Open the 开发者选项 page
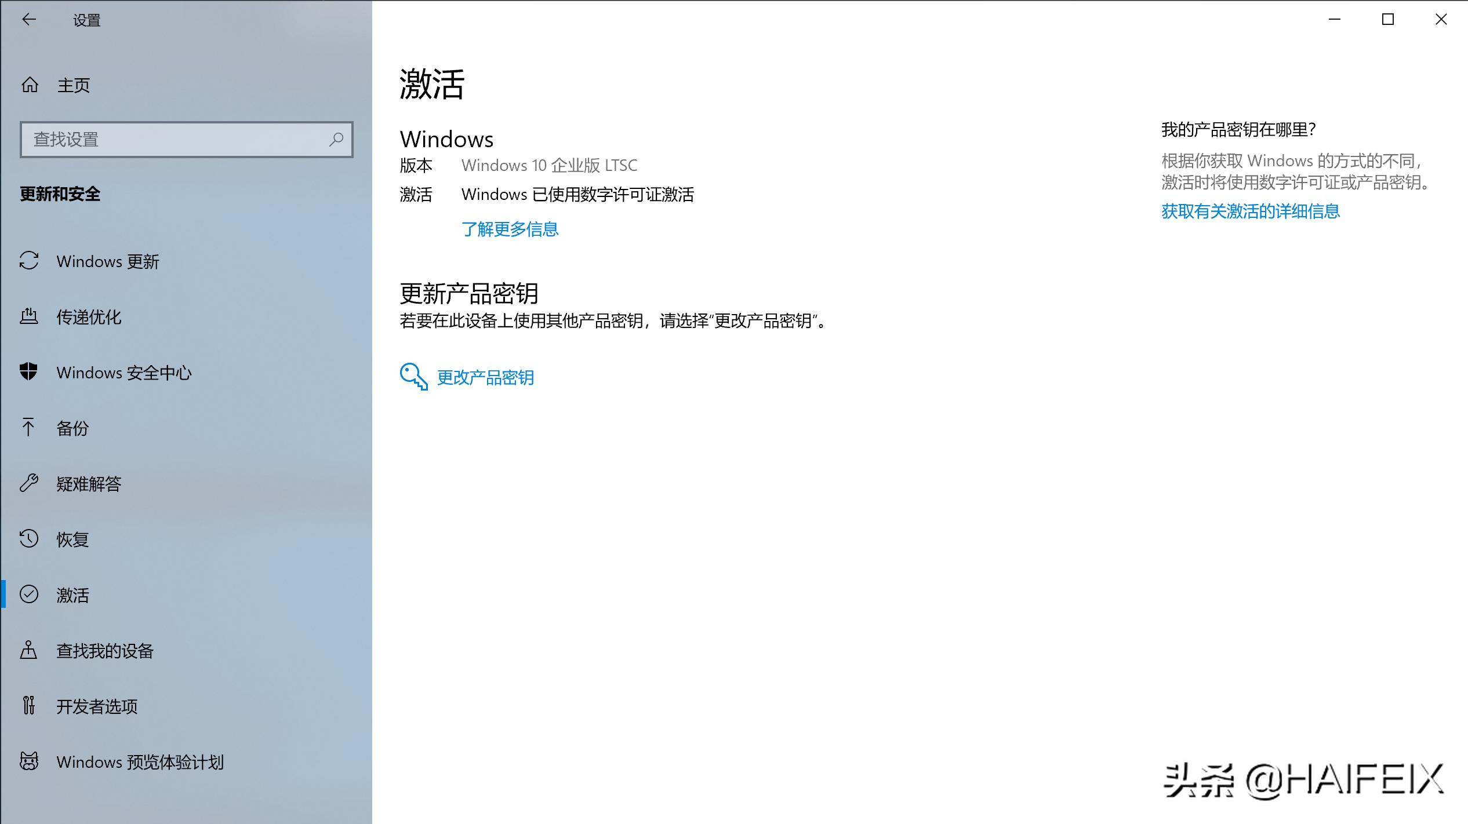 [x=96, y=706]
